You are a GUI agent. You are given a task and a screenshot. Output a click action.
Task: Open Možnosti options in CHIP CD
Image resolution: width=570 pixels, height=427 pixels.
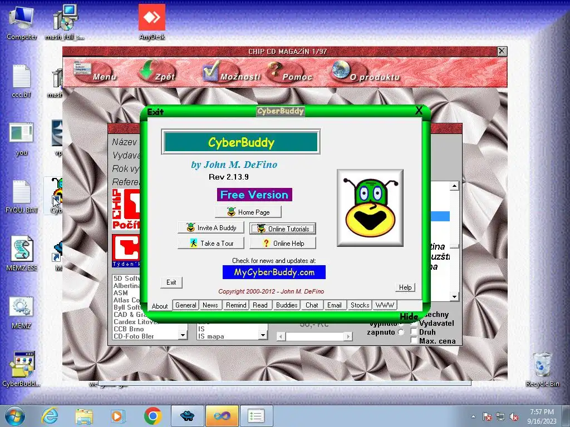[231, 72]
